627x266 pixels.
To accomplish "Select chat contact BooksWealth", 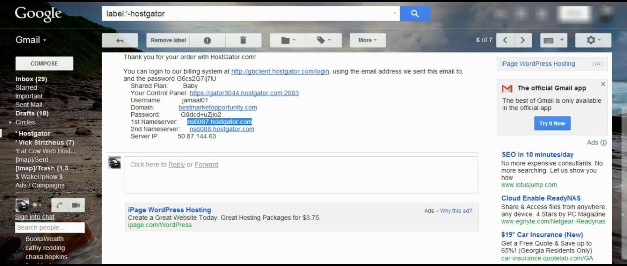I will click(44, 239).
